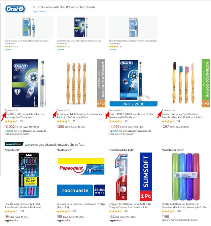
Task: Open Oral B Pro 600 product image
Action: coord(29,83)
